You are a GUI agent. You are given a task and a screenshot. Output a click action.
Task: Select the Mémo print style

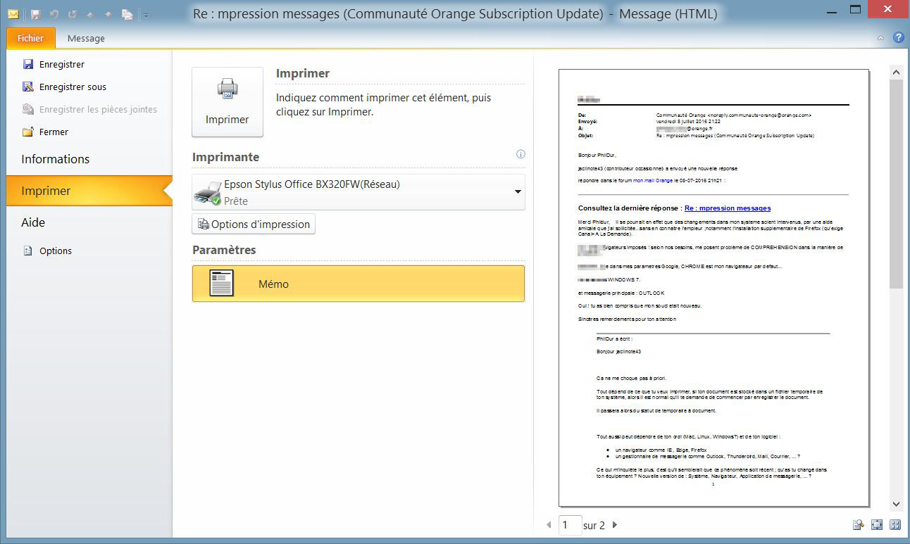[358, 284]
